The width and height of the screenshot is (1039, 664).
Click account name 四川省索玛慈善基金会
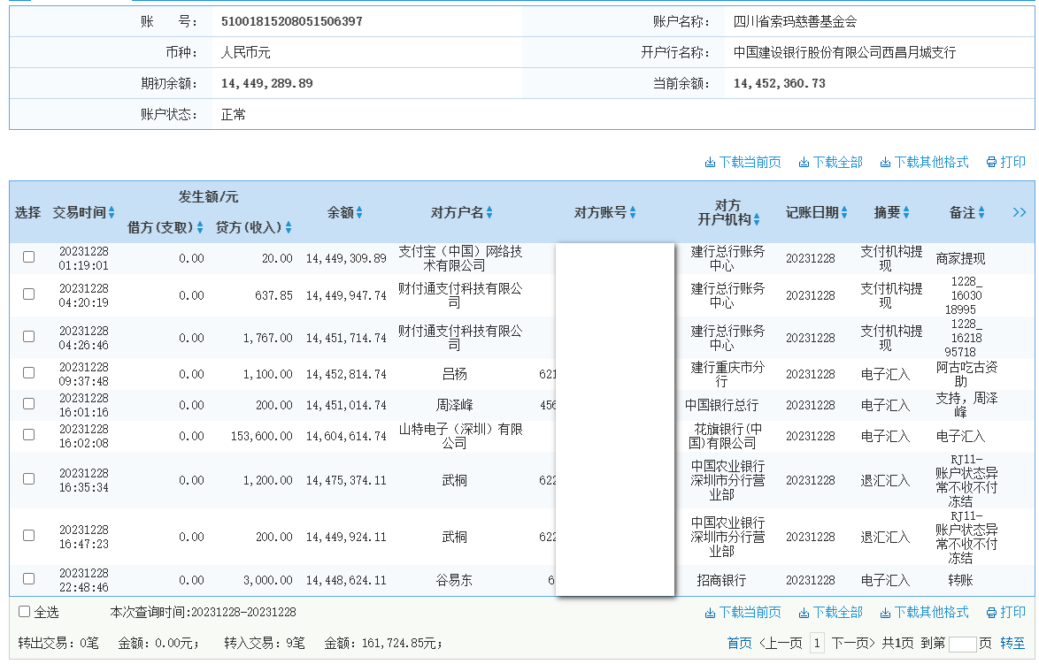tap(795, 21)
